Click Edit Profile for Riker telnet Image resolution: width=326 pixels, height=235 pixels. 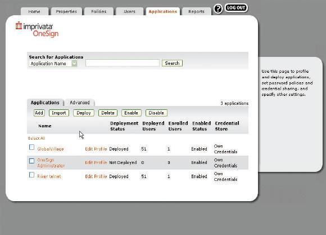[96, 176]
